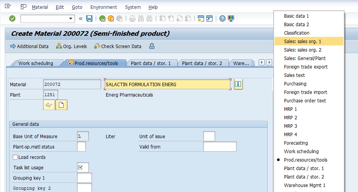Switch to the truncated Ware... tab
Viewport: 358px width, 192px height.
pos(241,63)
